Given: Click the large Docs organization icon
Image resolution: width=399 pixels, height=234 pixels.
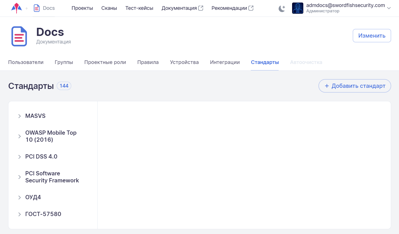Looking at the screenshot, I should coord(19,36).
